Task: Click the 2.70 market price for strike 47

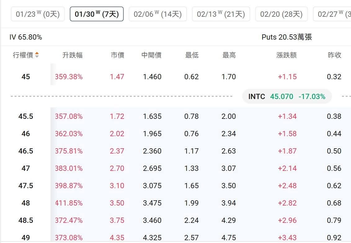Action: (117, 168)
